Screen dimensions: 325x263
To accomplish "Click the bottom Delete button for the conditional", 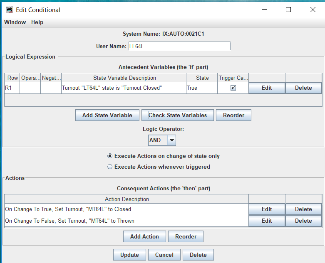I will [x=198, y=255].
